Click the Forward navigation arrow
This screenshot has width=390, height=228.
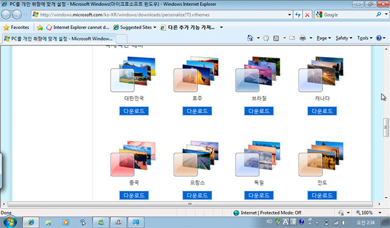(x=16, y=15)
